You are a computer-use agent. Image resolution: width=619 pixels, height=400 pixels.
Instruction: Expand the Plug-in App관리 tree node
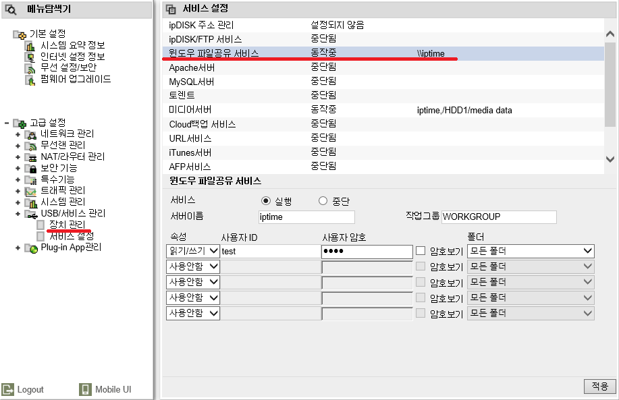[18, 248]
